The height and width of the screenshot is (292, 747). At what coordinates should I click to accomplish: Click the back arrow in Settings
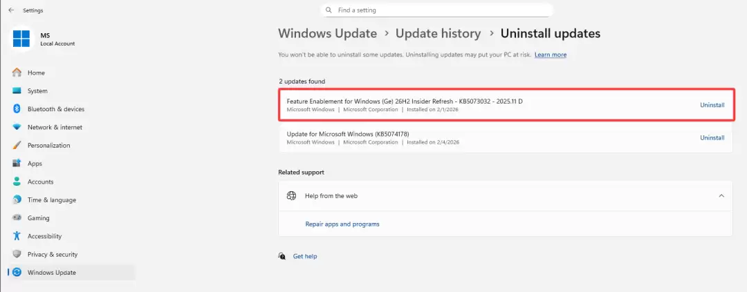coord(11,10)
